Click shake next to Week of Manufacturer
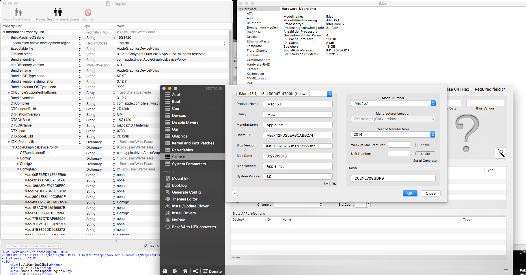The height and width of the screenshot is (275, 526). [x=425, y=145]
